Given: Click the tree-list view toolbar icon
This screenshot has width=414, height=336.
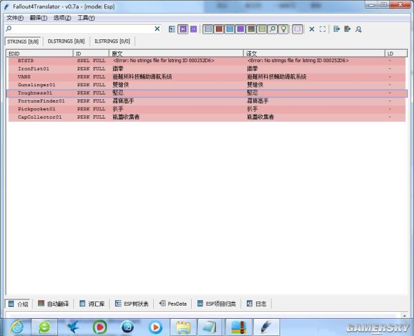Looking at the screenshot, I should pos(172,29).
